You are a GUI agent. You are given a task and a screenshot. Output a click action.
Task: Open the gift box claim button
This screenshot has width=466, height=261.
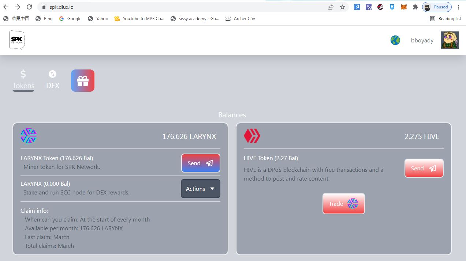pyautogui.click(x=83, y=80)
